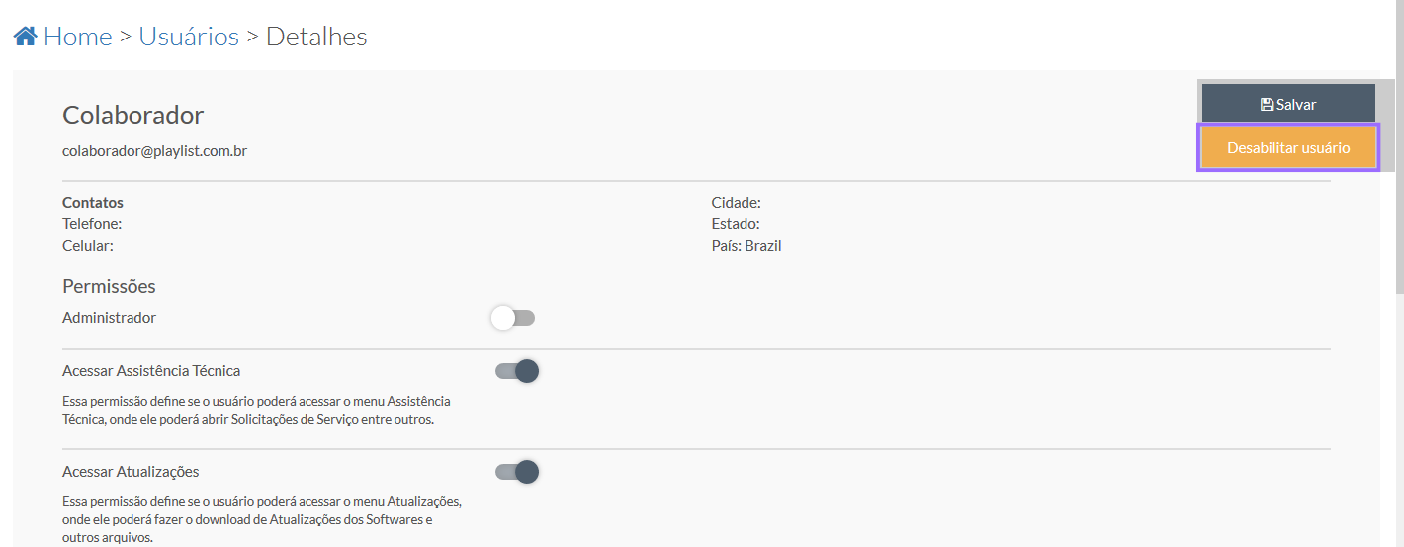The image size is (1404, 547).
Task: Click the vertical page scrollbar
Action: [1399, 148]
